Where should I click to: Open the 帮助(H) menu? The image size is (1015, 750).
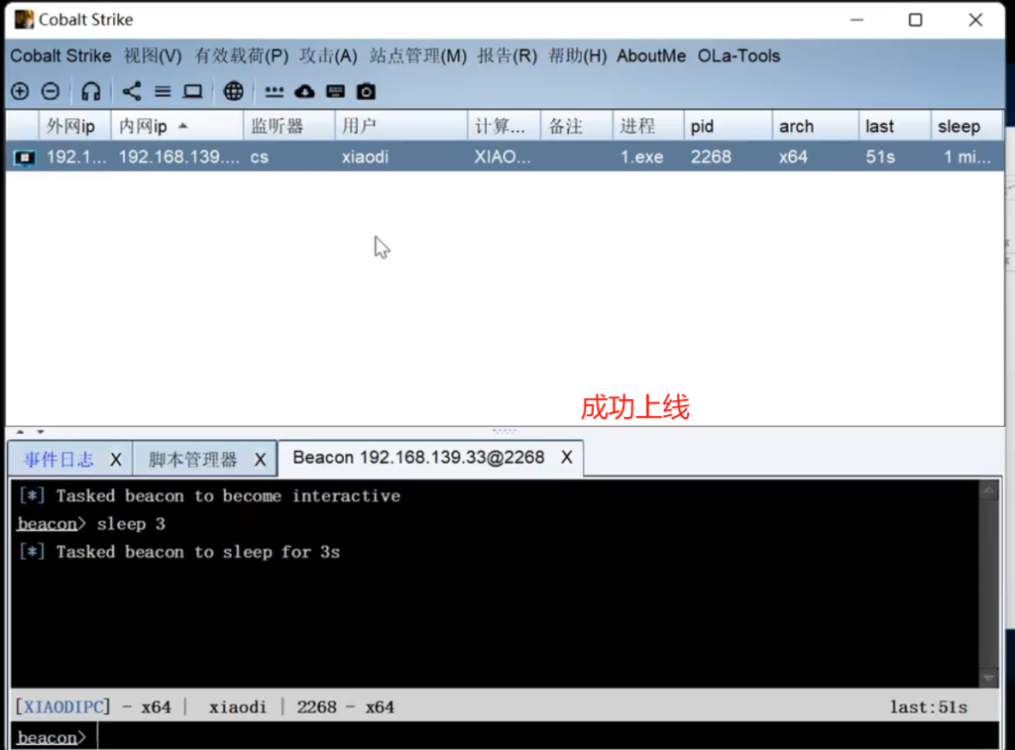[578, 56]
